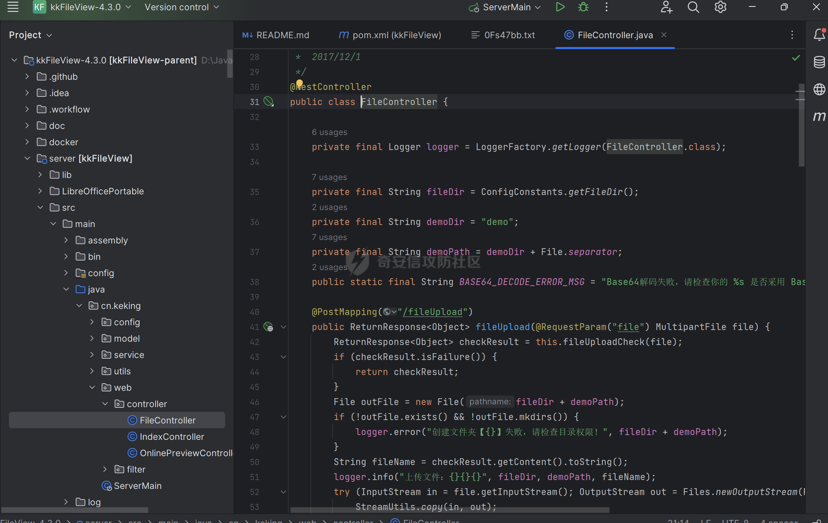Expand the docker folder
Screen dimensions: 828x523
[27, 142]
